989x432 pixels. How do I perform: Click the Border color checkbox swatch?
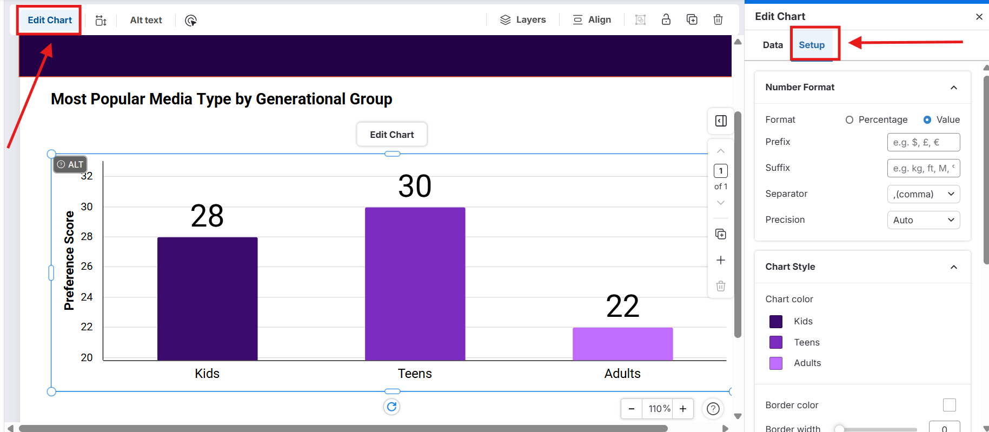[949, 405]
